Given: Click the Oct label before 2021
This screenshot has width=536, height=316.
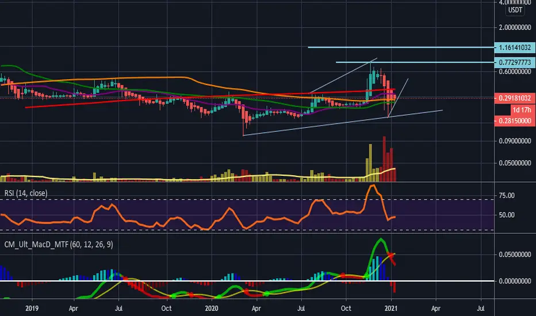Looking at the screenshot, I should (x=346, y=309).
